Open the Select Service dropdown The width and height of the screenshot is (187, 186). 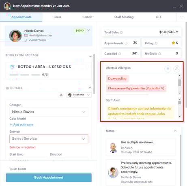(49, 138)
